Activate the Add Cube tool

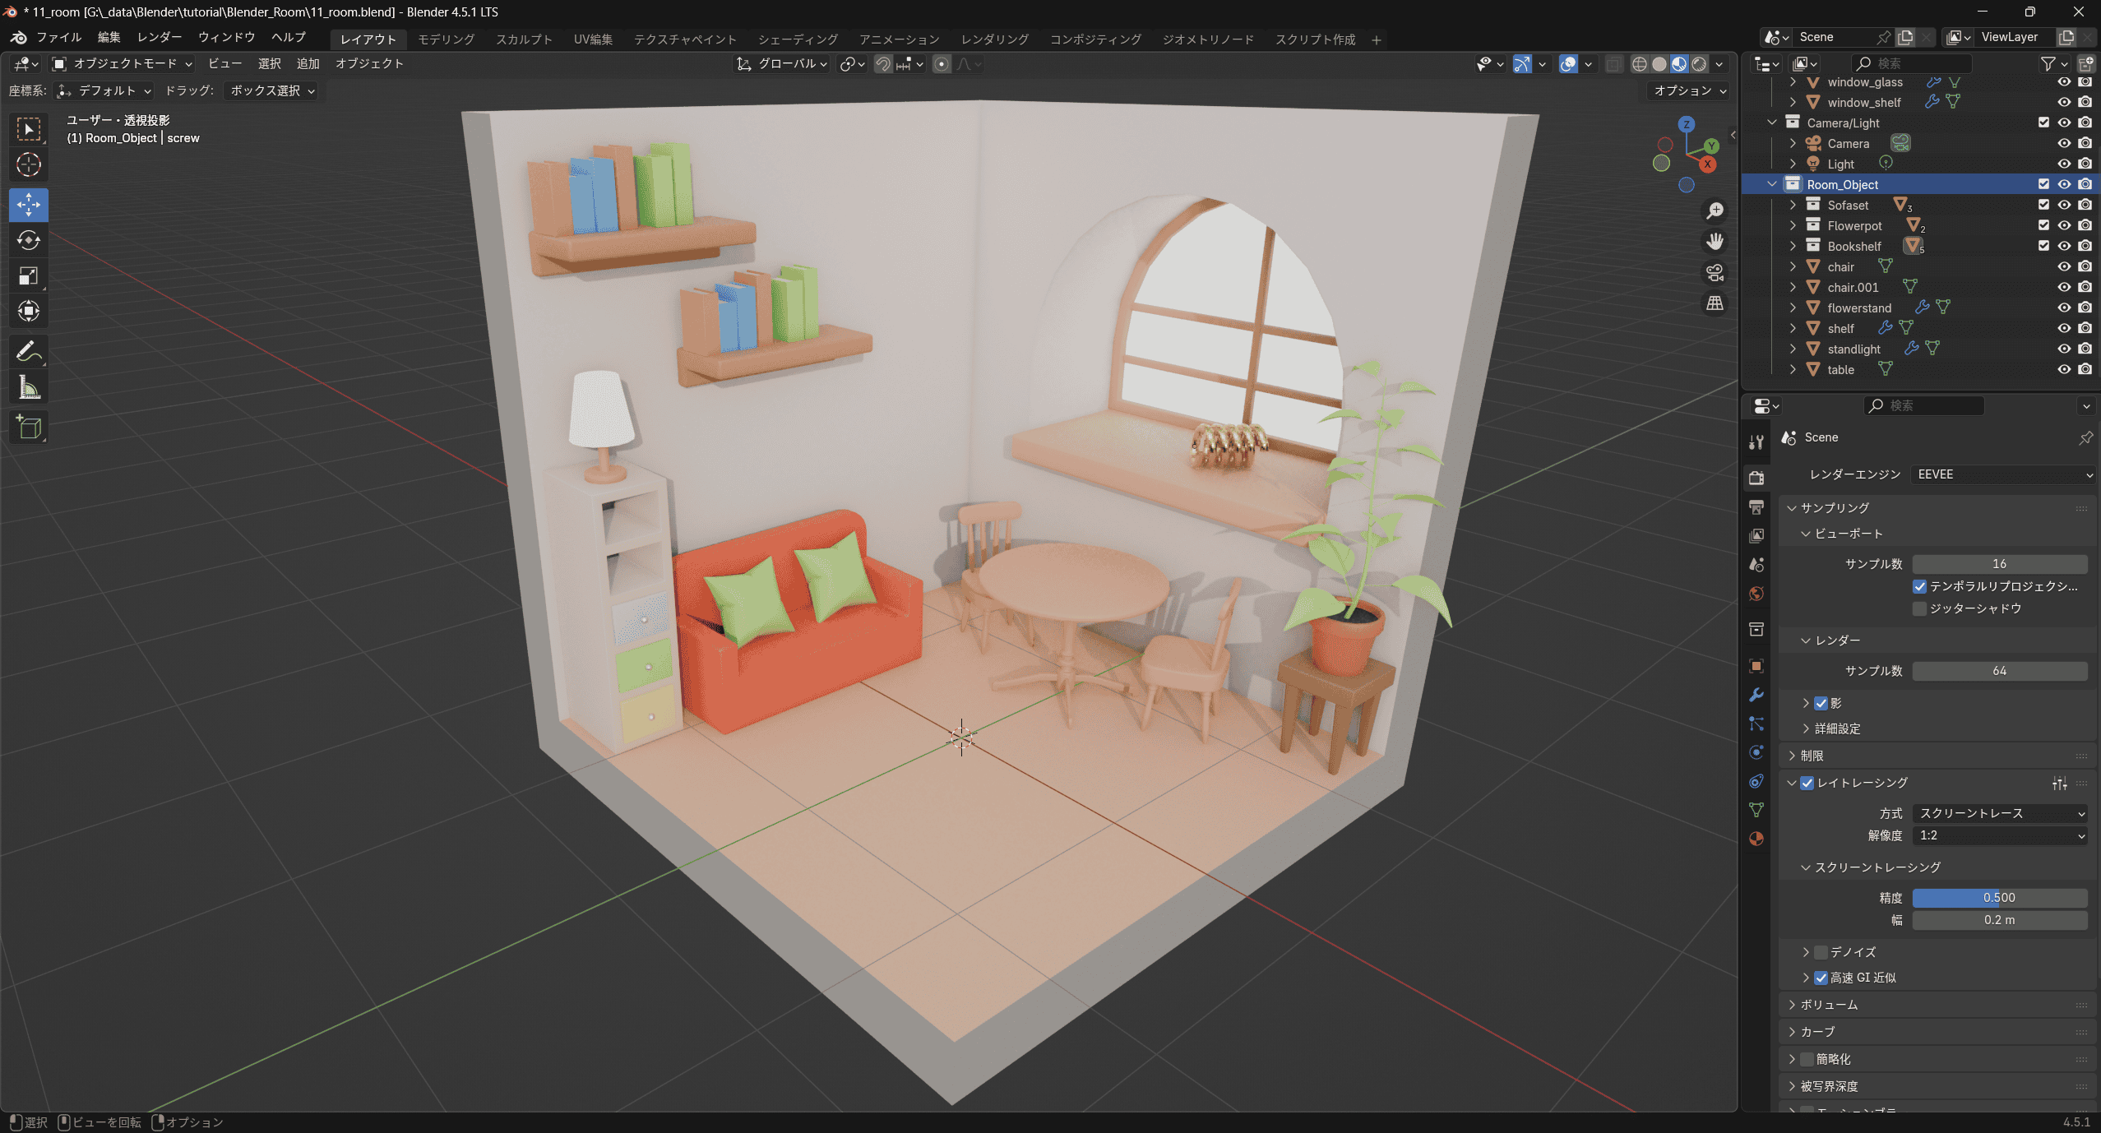point(29,428)
